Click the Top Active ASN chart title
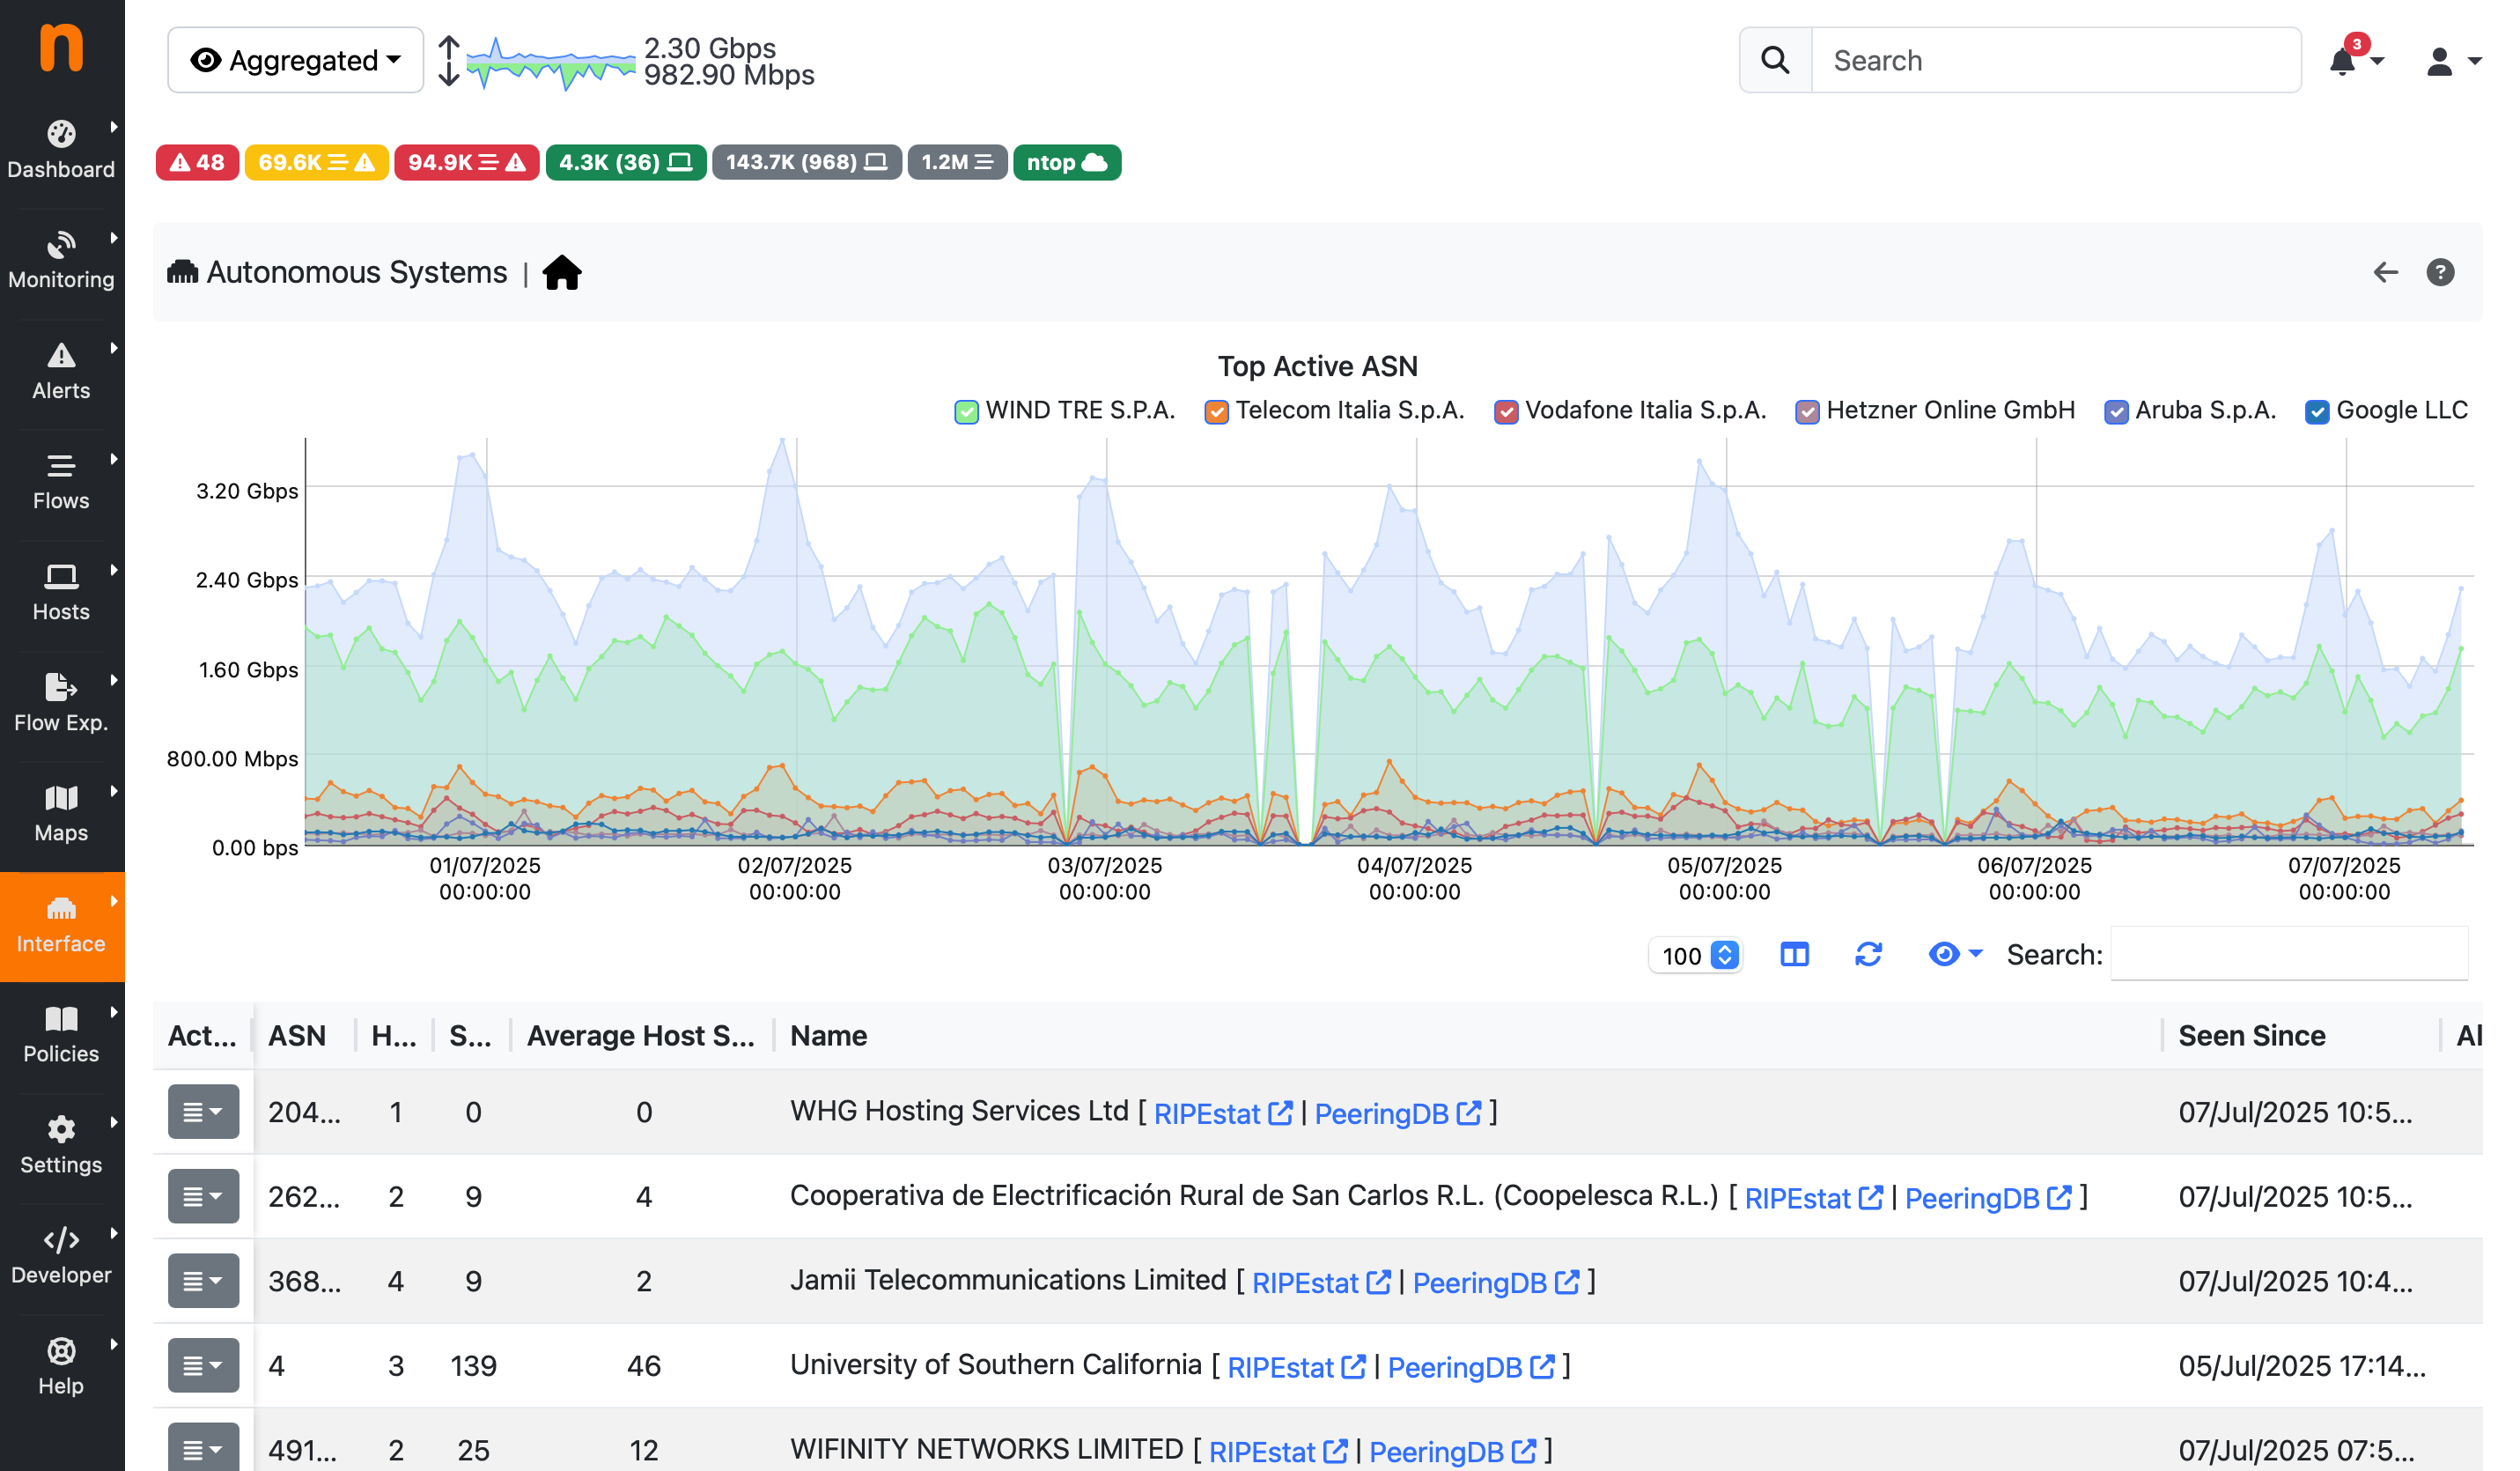 1317,366
